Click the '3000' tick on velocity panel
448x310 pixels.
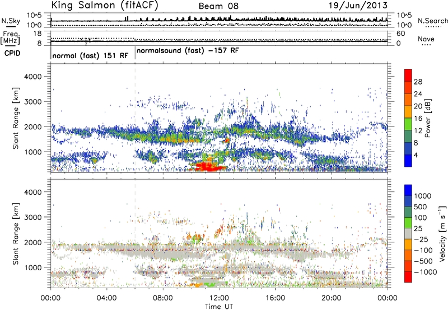point(33,217)
